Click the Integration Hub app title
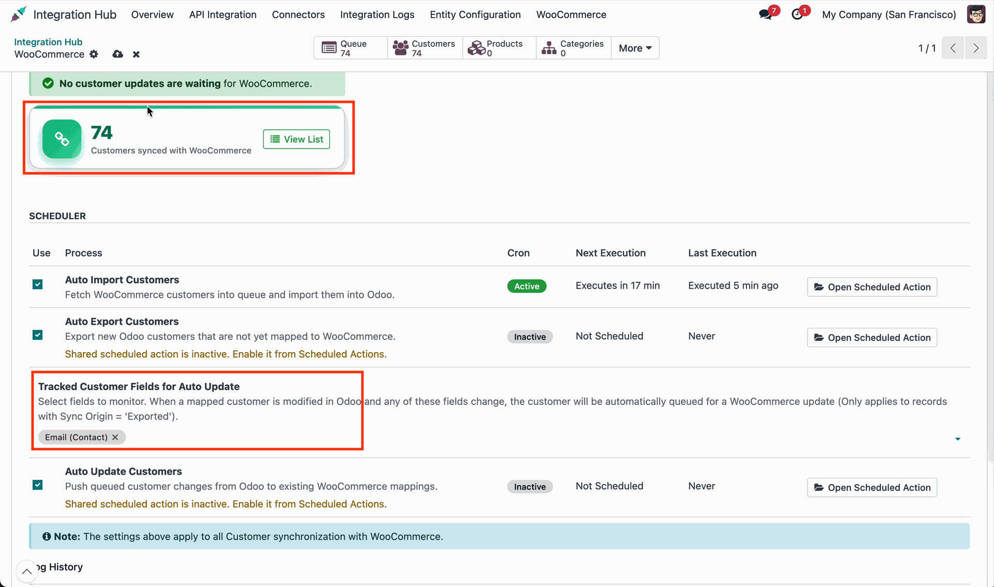Screen dimensions: 994x587 pos(75,14)
